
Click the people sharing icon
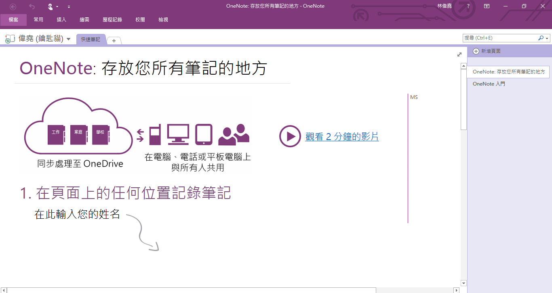click(234, 134)
